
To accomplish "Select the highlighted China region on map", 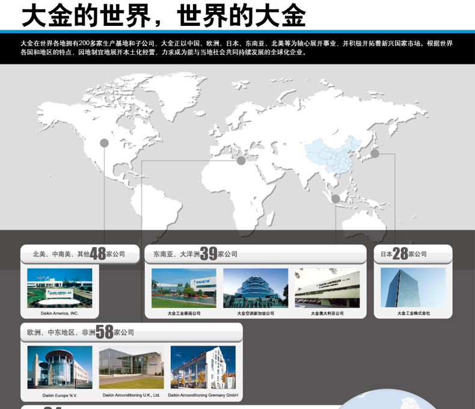I will (333, 156).
